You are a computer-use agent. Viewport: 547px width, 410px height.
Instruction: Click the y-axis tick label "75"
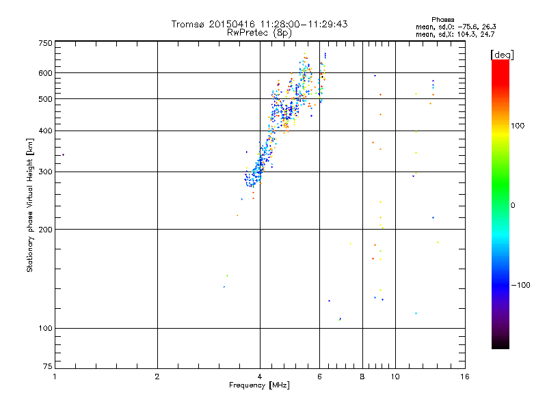48,366
